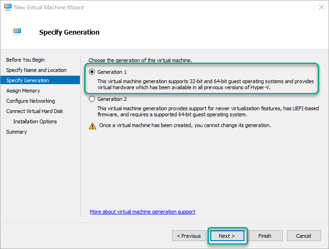Click the yellow warning triangle icon
This screenshot has width=329, height=249.
93,126
